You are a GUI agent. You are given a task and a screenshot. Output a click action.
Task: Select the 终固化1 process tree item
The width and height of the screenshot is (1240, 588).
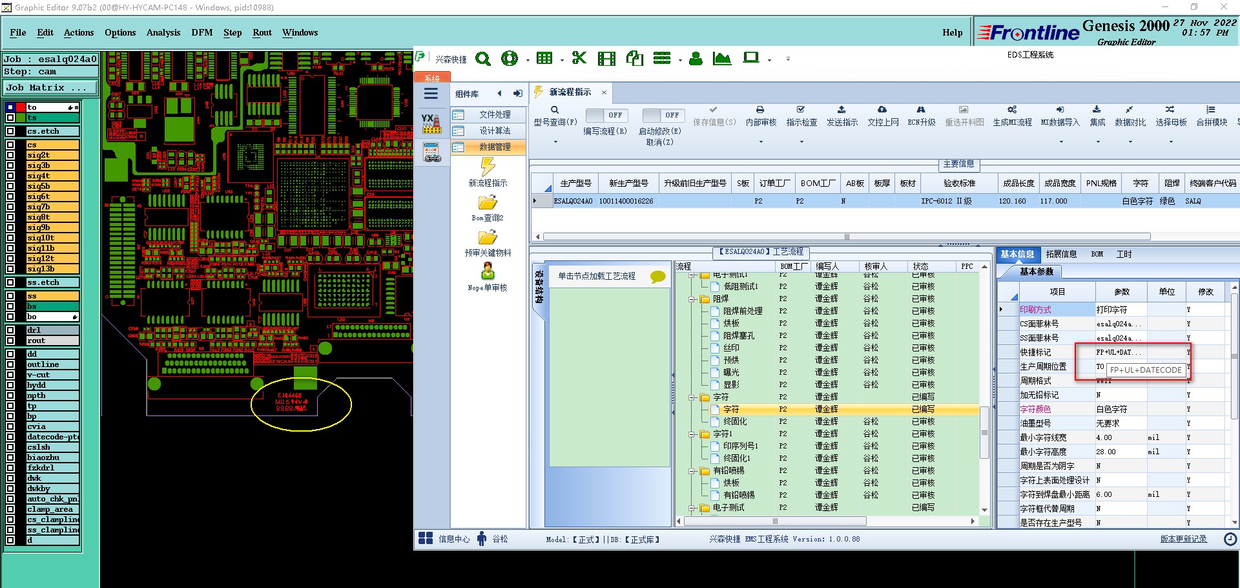(x=736, y=458)
